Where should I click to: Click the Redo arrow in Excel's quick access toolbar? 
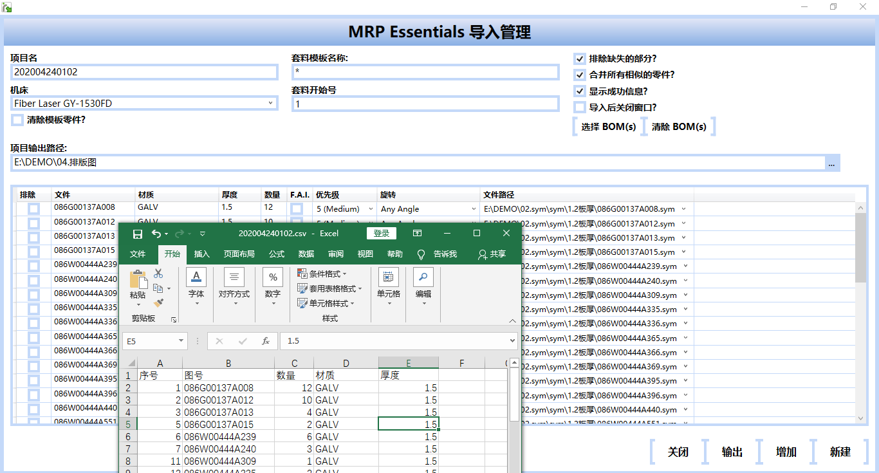point(180,234)
